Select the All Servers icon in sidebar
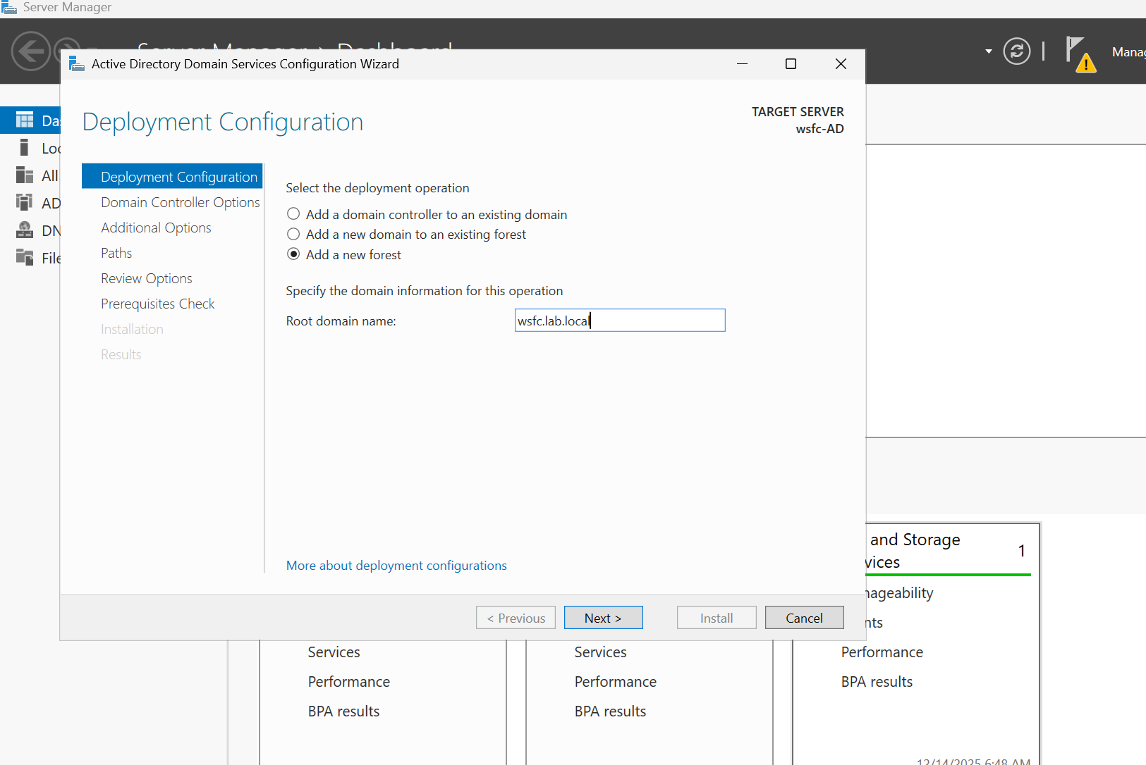Viewport: 1146px width, 765px height. click(x=25, y=175)
